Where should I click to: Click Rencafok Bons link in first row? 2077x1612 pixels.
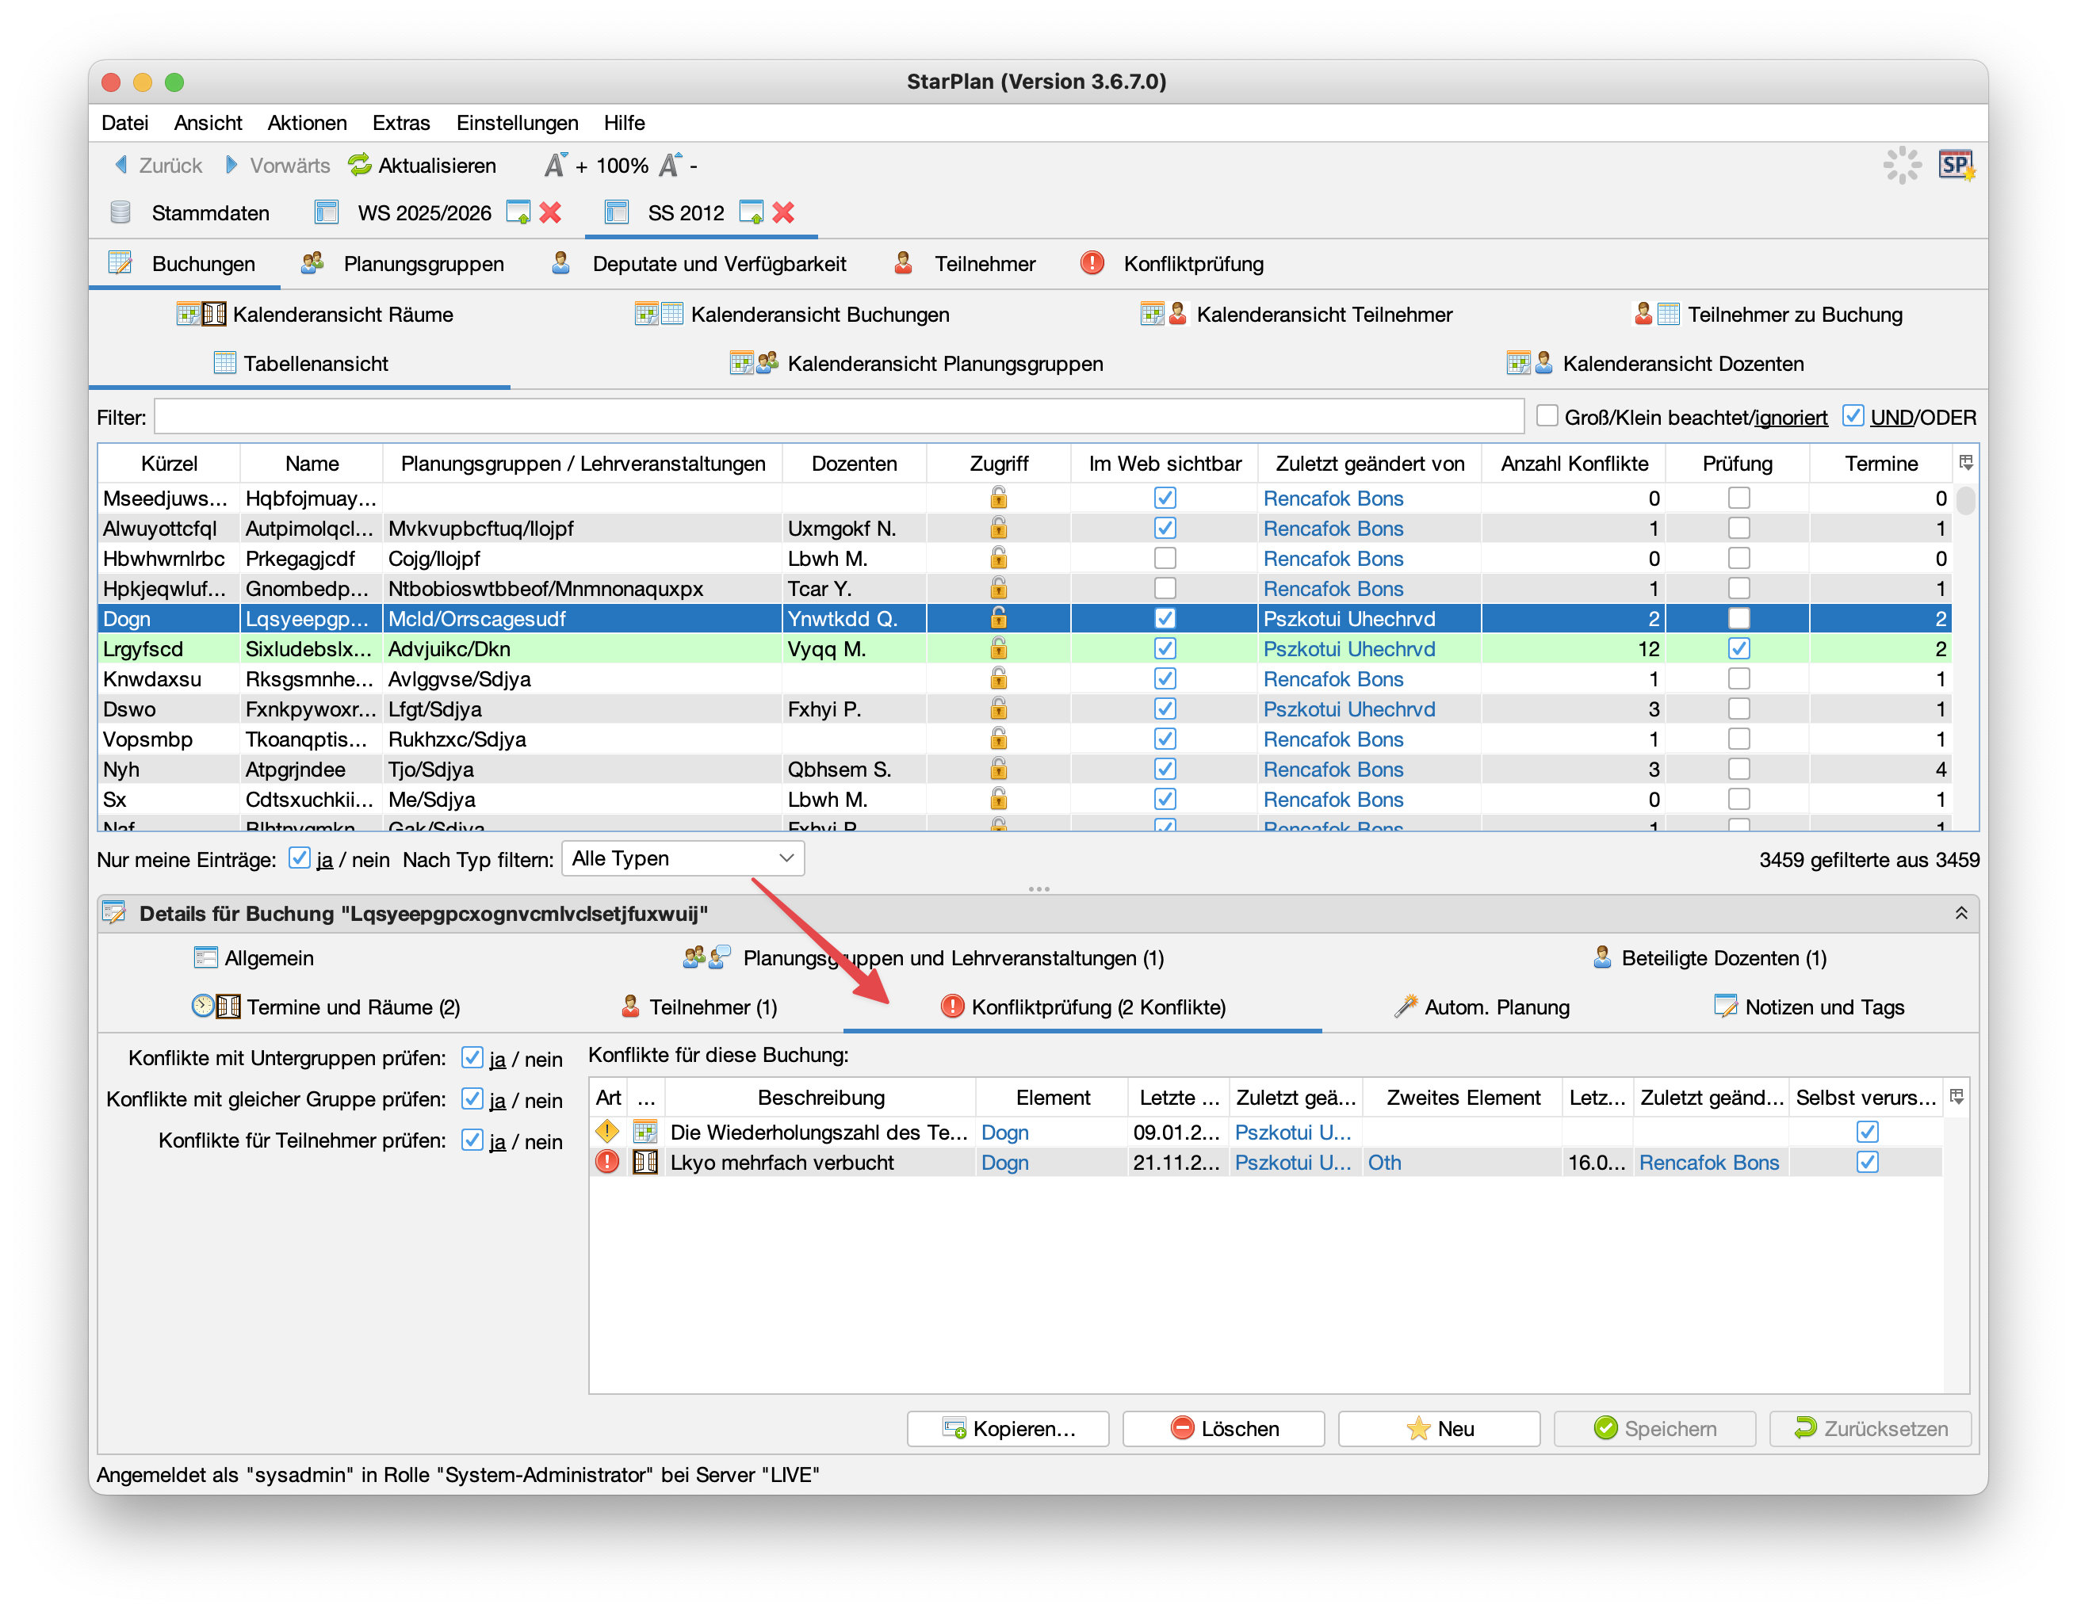click(x=1333, y=498)
